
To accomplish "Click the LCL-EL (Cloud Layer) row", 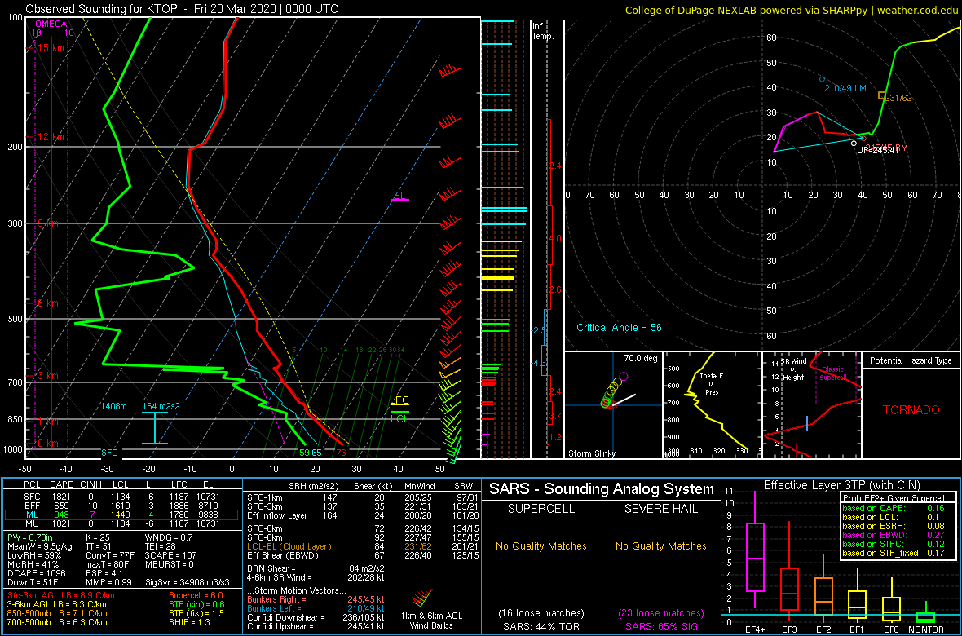I will coord(362,546).
